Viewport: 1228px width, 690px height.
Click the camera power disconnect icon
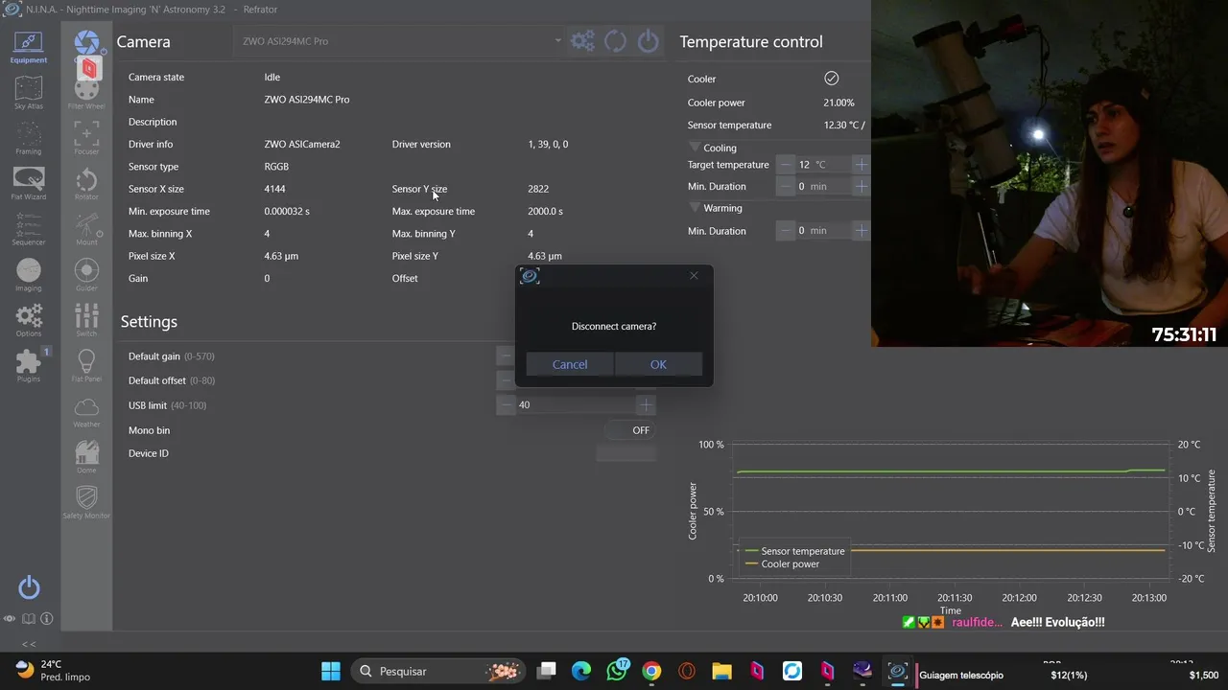(x=649, y=41)
